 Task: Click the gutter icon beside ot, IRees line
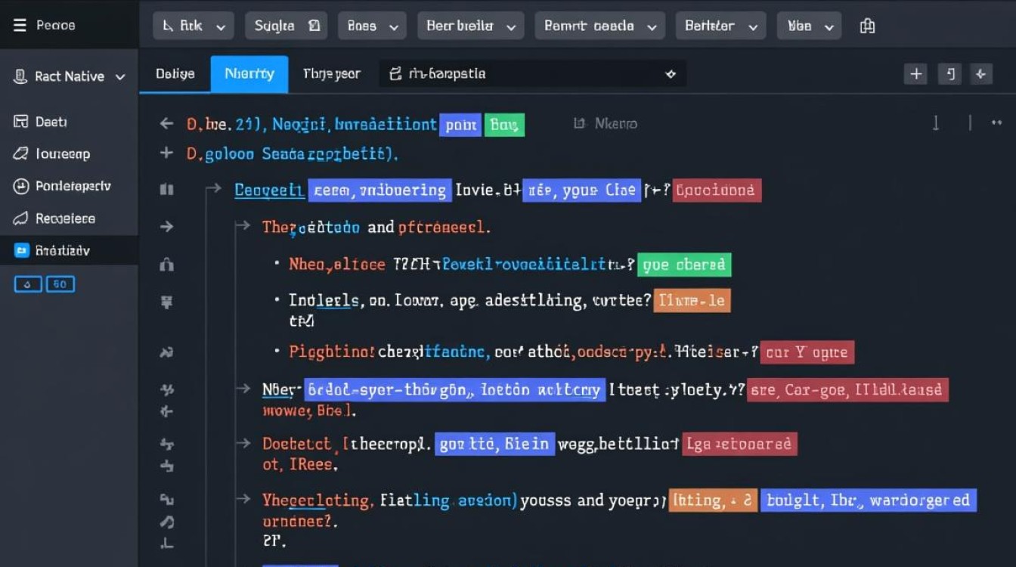click(167, 467)
